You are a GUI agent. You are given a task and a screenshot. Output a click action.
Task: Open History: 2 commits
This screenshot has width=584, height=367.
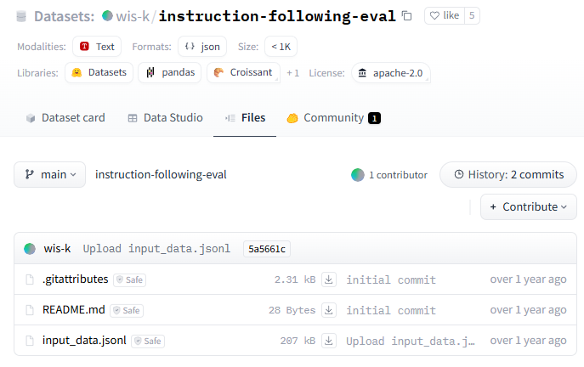(x=508, y=174)
